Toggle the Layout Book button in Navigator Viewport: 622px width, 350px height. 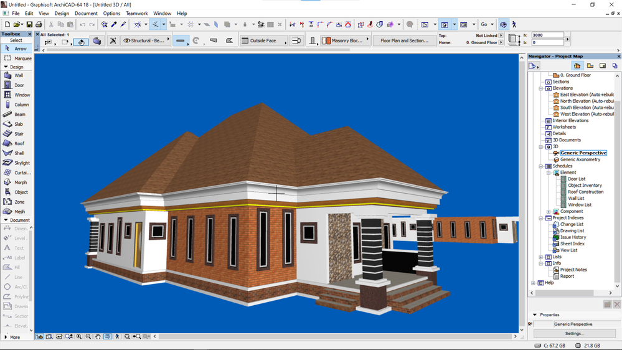pyautogui.click(x=603, y=66)
